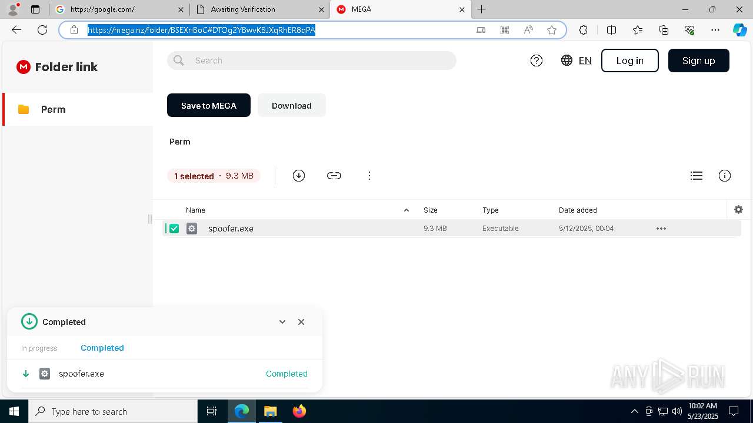Screen dimensions: 753x423
Task: Open the Copilot icon
Action: click(x=739, y=30)
